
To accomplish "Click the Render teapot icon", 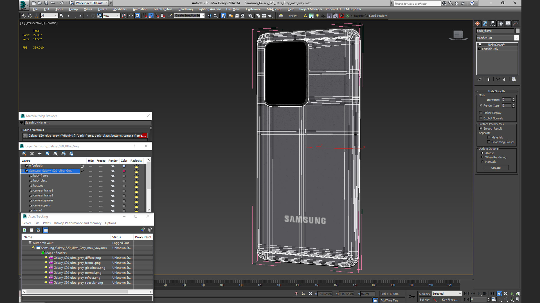I will click(270, 16).
